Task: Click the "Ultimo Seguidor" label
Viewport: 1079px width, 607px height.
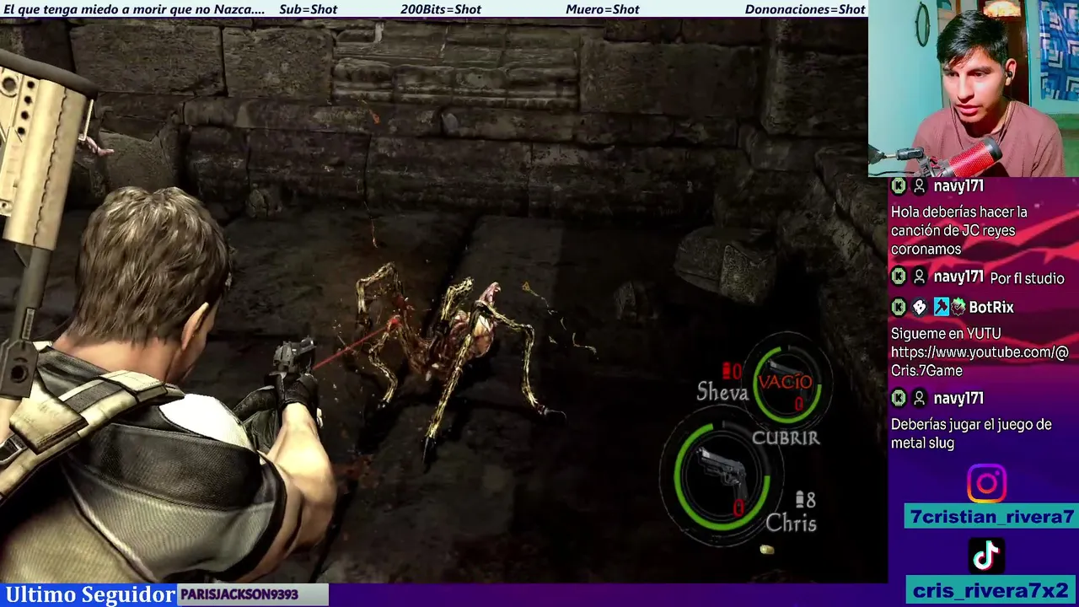Action: pyautogui.click(x=90, y=594)
